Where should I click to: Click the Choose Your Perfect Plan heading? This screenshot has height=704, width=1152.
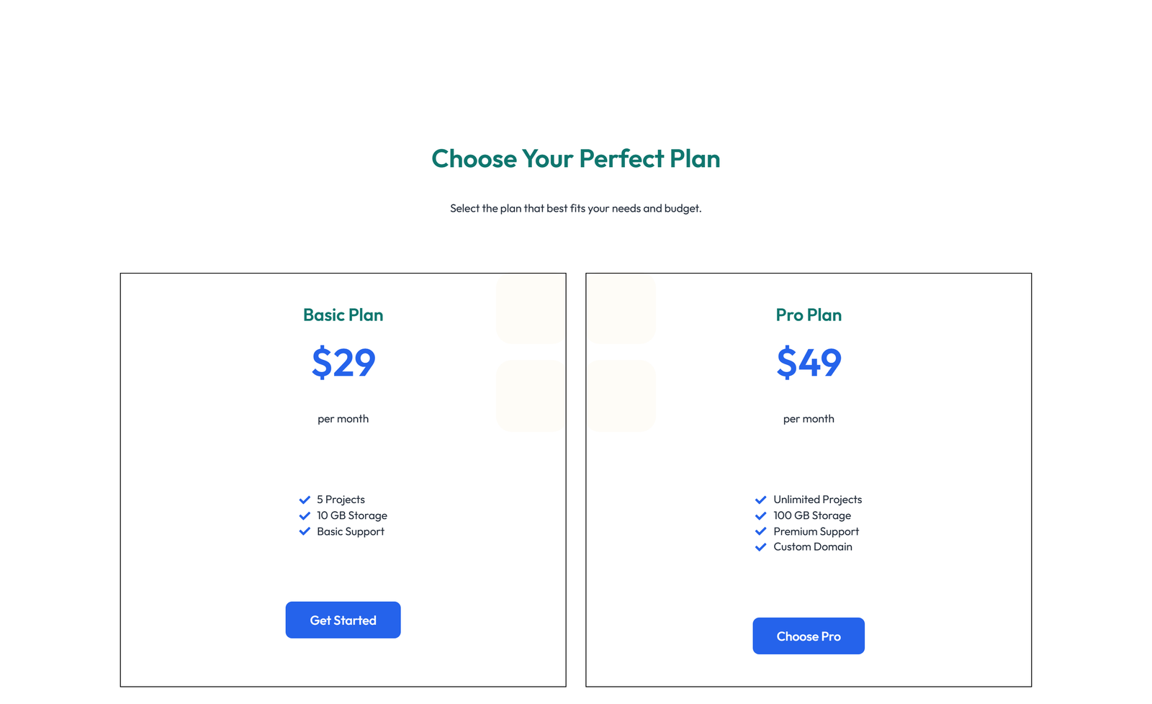click(x=576, y=158)
